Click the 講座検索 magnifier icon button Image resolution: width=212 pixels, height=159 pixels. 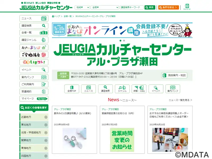click(105, 89)
